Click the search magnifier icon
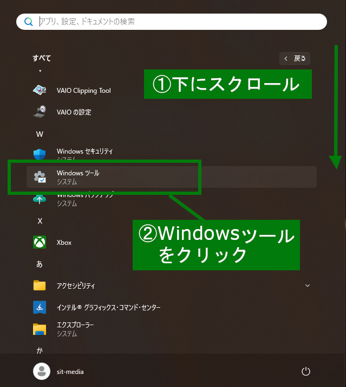The image size is (346, 387). [x=29, y=22]
